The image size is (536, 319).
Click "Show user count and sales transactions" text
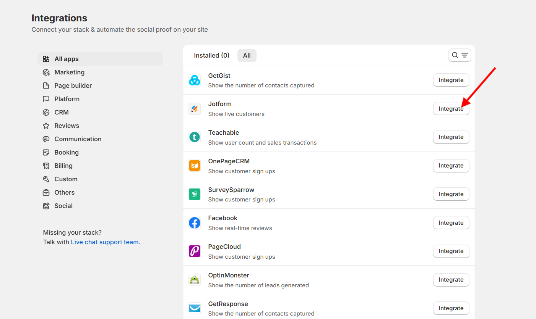263,143
